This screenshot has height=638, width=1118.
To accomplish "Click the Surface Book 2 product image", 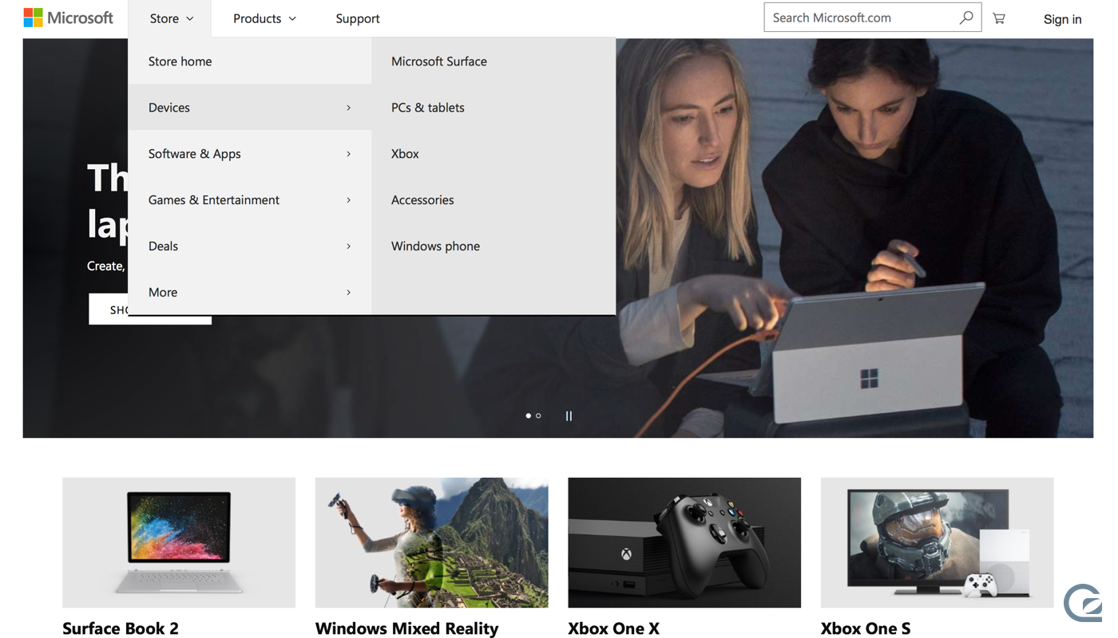I will tap(179, 542).
